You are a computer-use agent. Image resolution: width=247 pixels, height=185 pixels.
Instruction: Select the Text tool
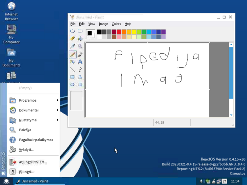click(80, 62)
